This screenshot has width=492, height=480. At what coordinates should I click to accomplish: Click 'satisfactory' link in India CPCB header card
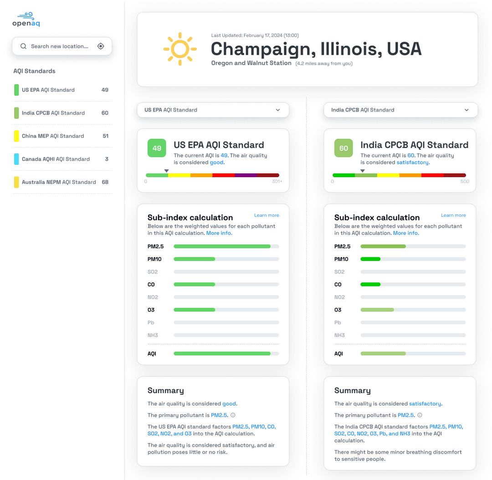(412, 163)
